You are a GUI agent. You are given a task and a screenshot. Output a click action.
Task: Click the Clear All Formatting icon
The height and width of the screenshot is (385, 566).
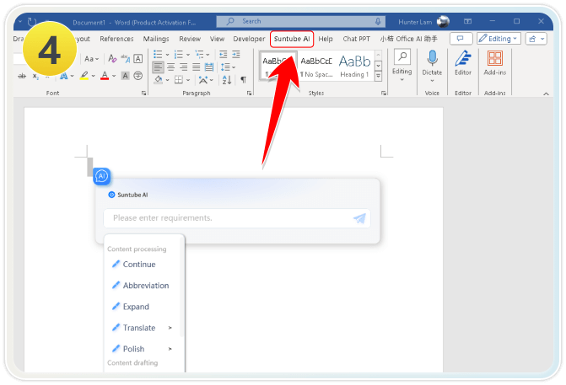click(x=112, y=58)
